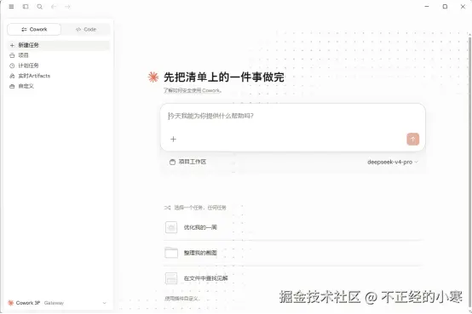The image size is (472, 314).
Task: Open 计划任务 in the sidebar
Action: [x=59, y=66]
